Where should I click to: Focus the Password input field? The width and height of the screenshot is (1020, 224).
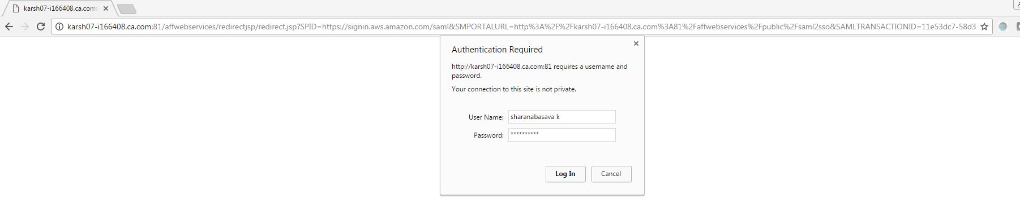tap(562, 135)
